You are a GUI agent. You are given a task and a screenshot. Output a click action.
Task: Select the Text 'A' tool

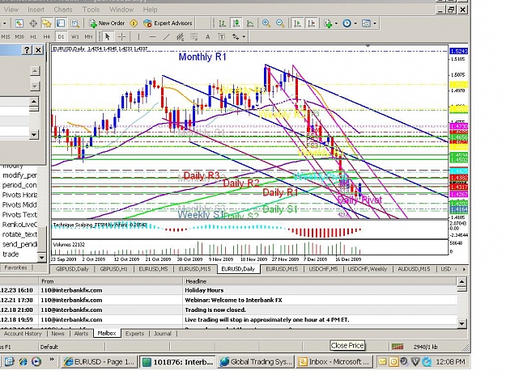tap(208, 36)
